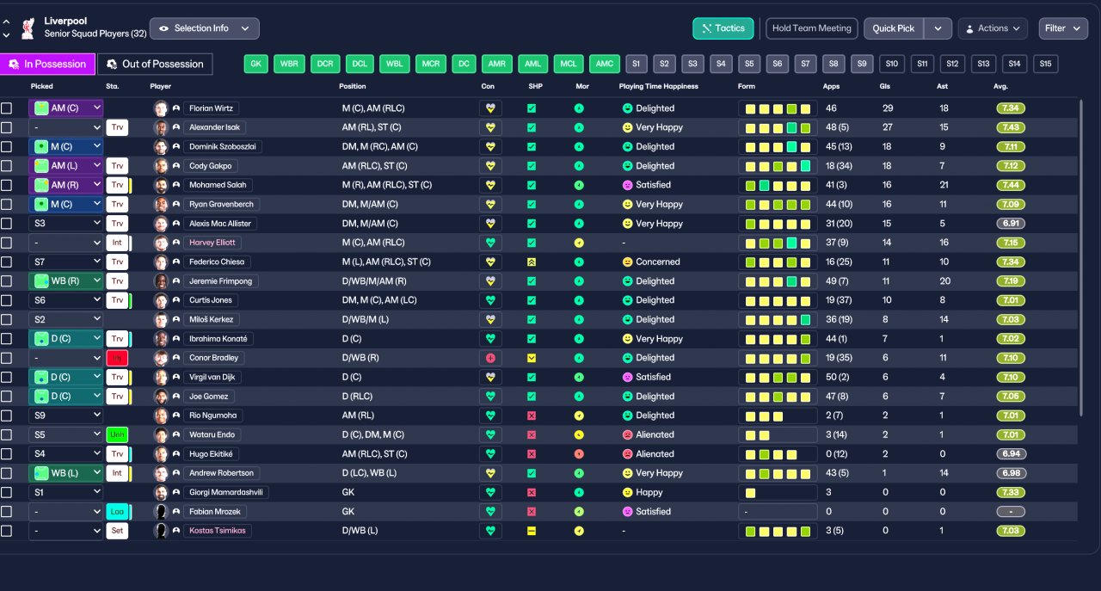Image resolution: width=1101 pixels, height=591 pixels.
Task: Click Hugo Ekitiké's red morale icon
Action: tap(580, 454)
